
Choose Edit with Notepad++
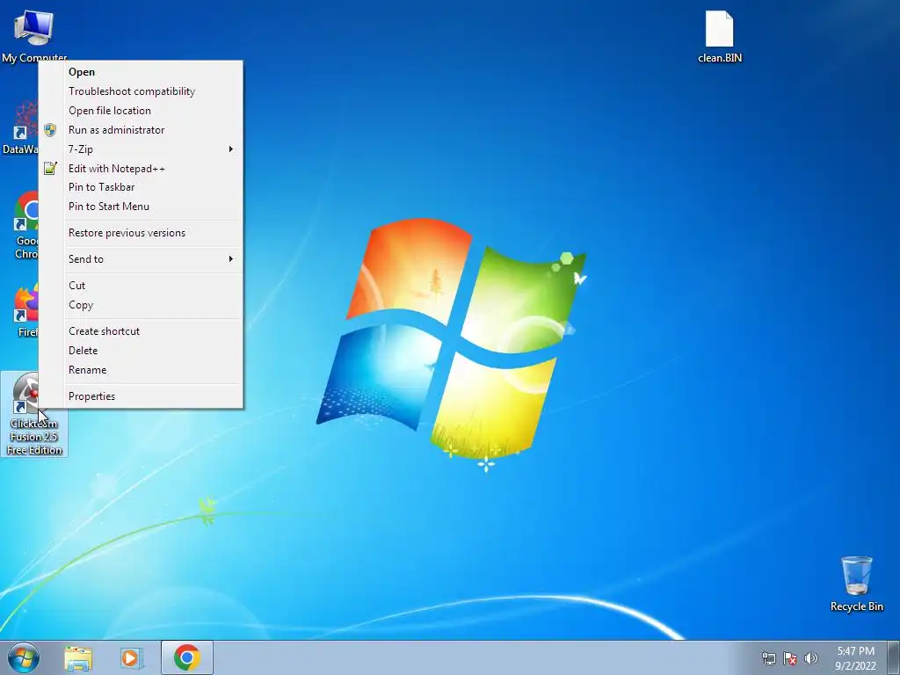(141, 168)
